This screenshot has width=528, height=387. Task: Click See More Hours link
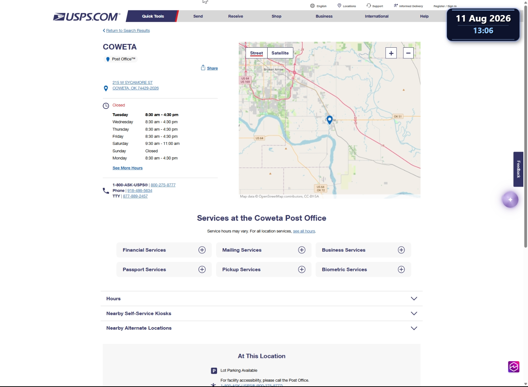pyautogui.click(x=128, y=168)
